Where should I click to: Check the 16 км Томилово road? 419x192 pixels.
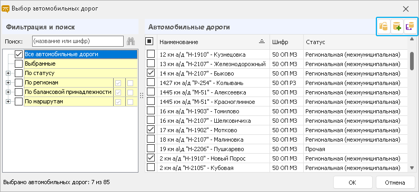tap(151, 111)
